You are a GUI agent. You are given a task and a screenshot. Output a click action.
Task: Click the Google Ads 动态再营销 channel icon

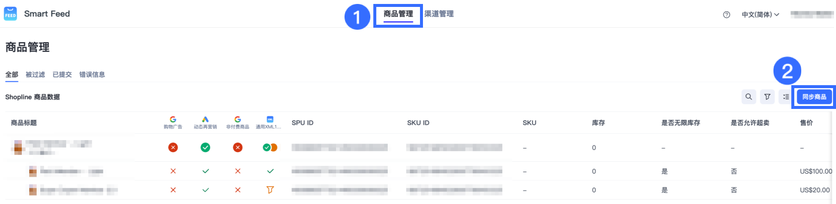pos(205,120)
